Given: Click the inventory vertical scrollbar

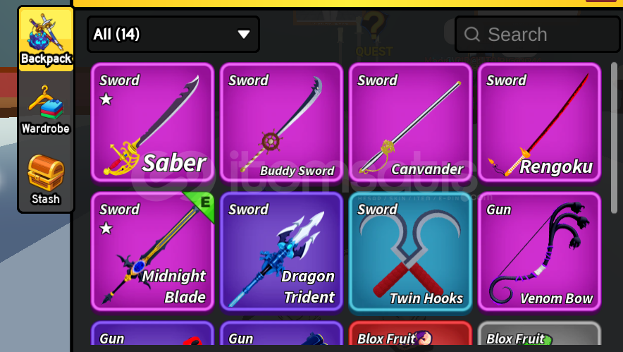Looking at the screenshot, I should [x=615, y=139].
